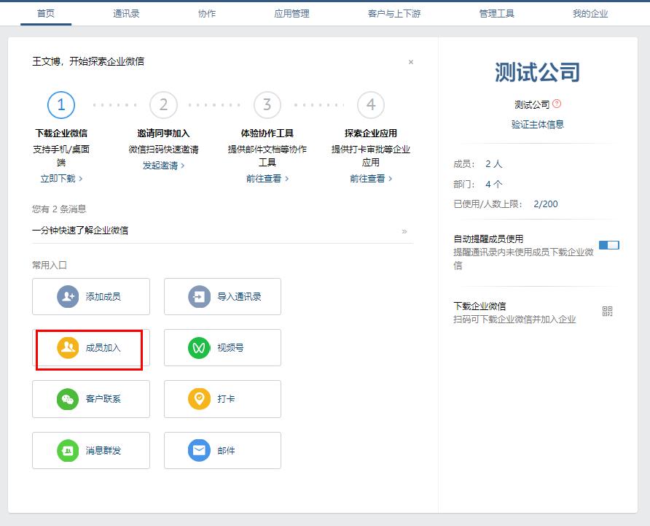Open the 管理工具 tab
This screenshot has height=526, width=650.
point(497,13)
